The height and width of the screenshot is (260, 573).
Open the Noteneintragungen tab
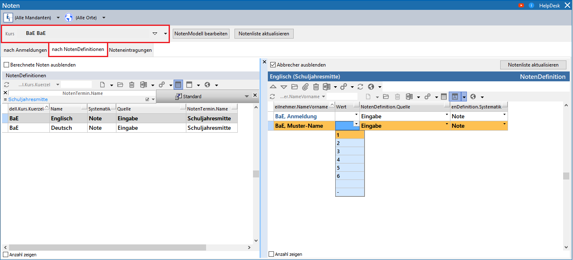point(130,50)
